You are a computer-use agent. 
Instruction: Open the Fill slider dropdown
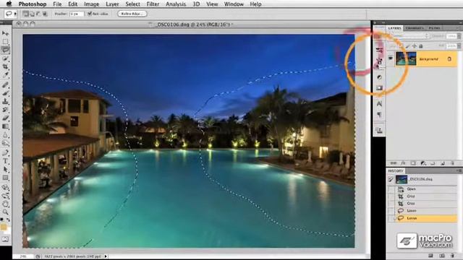[x=459, y=46]
